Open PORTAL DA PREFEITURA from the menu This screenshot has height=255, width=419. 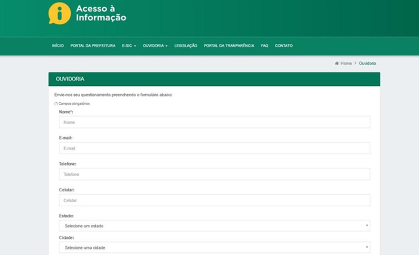point(93,46)
